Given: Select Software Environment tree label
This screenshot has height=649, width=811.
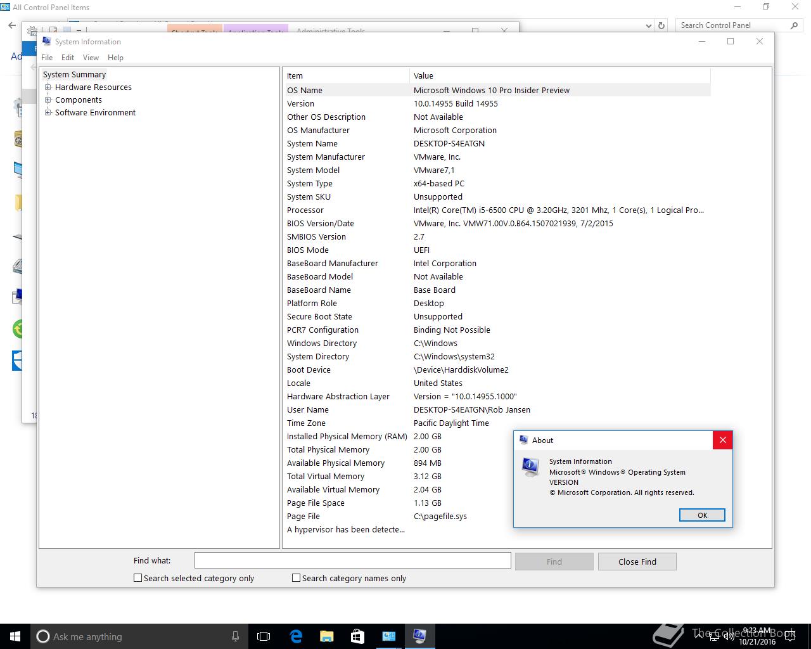Looking at the screenshot, I should point(95,113).
